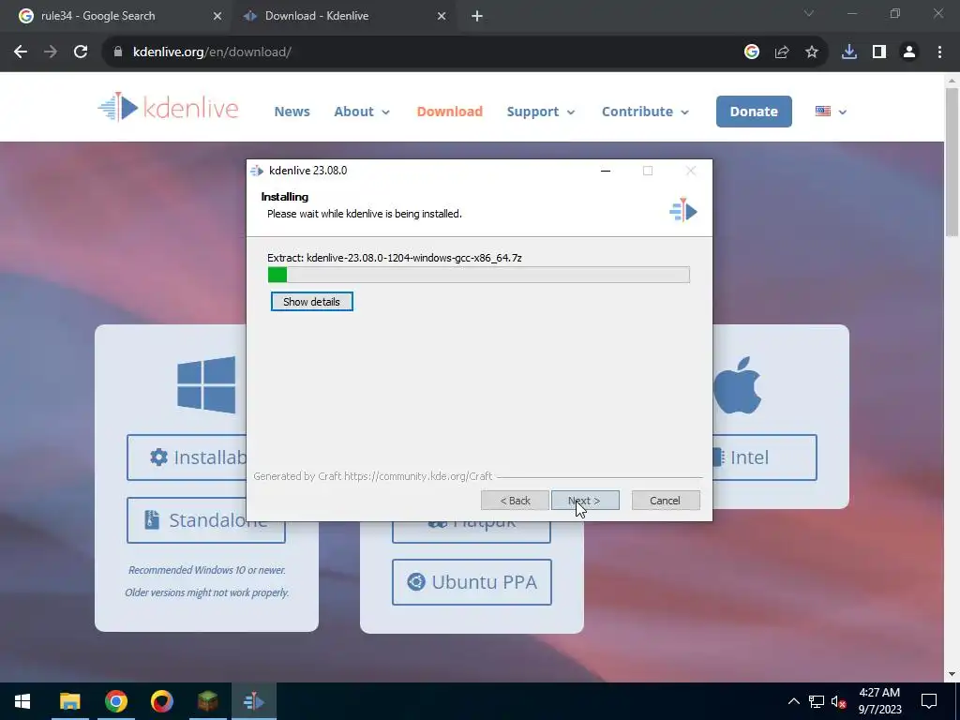Click the taskbar clock and date
This screenshot has width=960, height=720.
(x=879, y=701)
